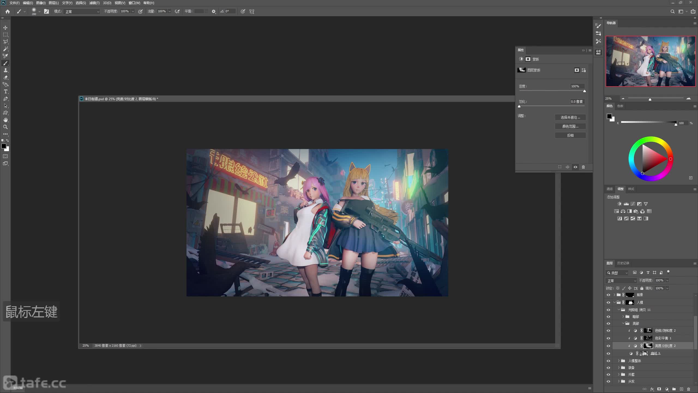Viewport: 698px width, 393px height.
Task: Open the 图像(I) menu
Action: point(41,3)
